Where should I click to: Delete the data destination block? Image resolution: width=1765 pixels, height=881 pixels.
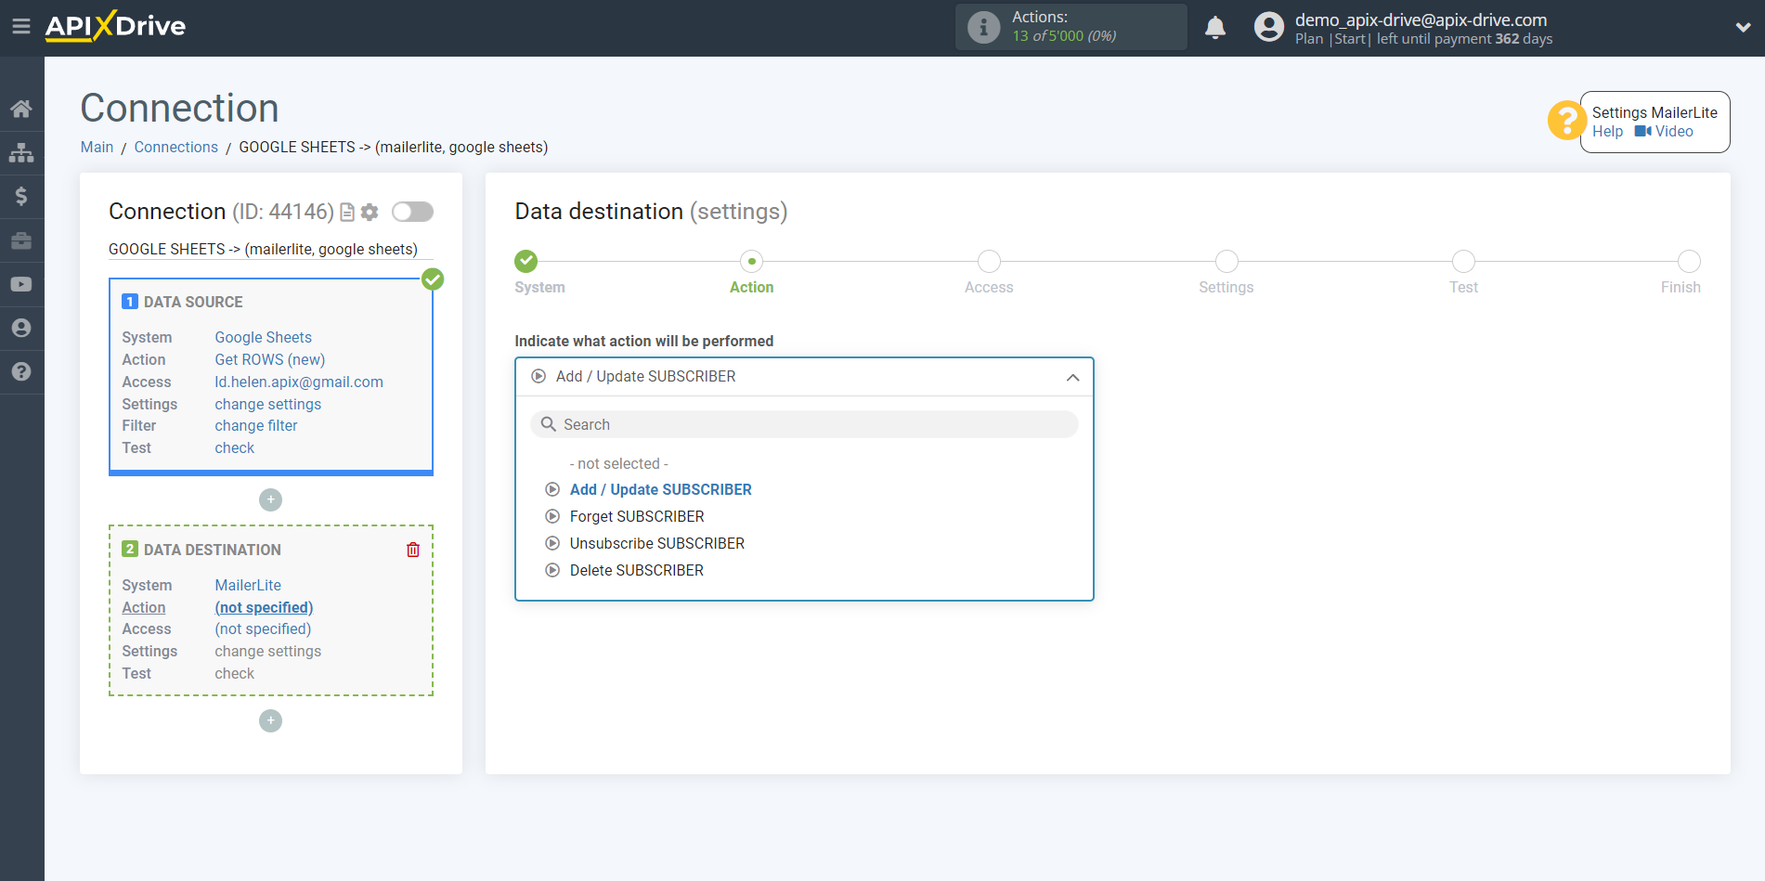413,550
